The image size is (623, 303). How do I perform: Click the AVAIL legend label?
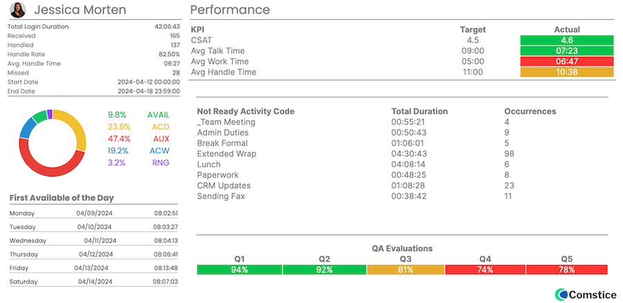[159, 115]
